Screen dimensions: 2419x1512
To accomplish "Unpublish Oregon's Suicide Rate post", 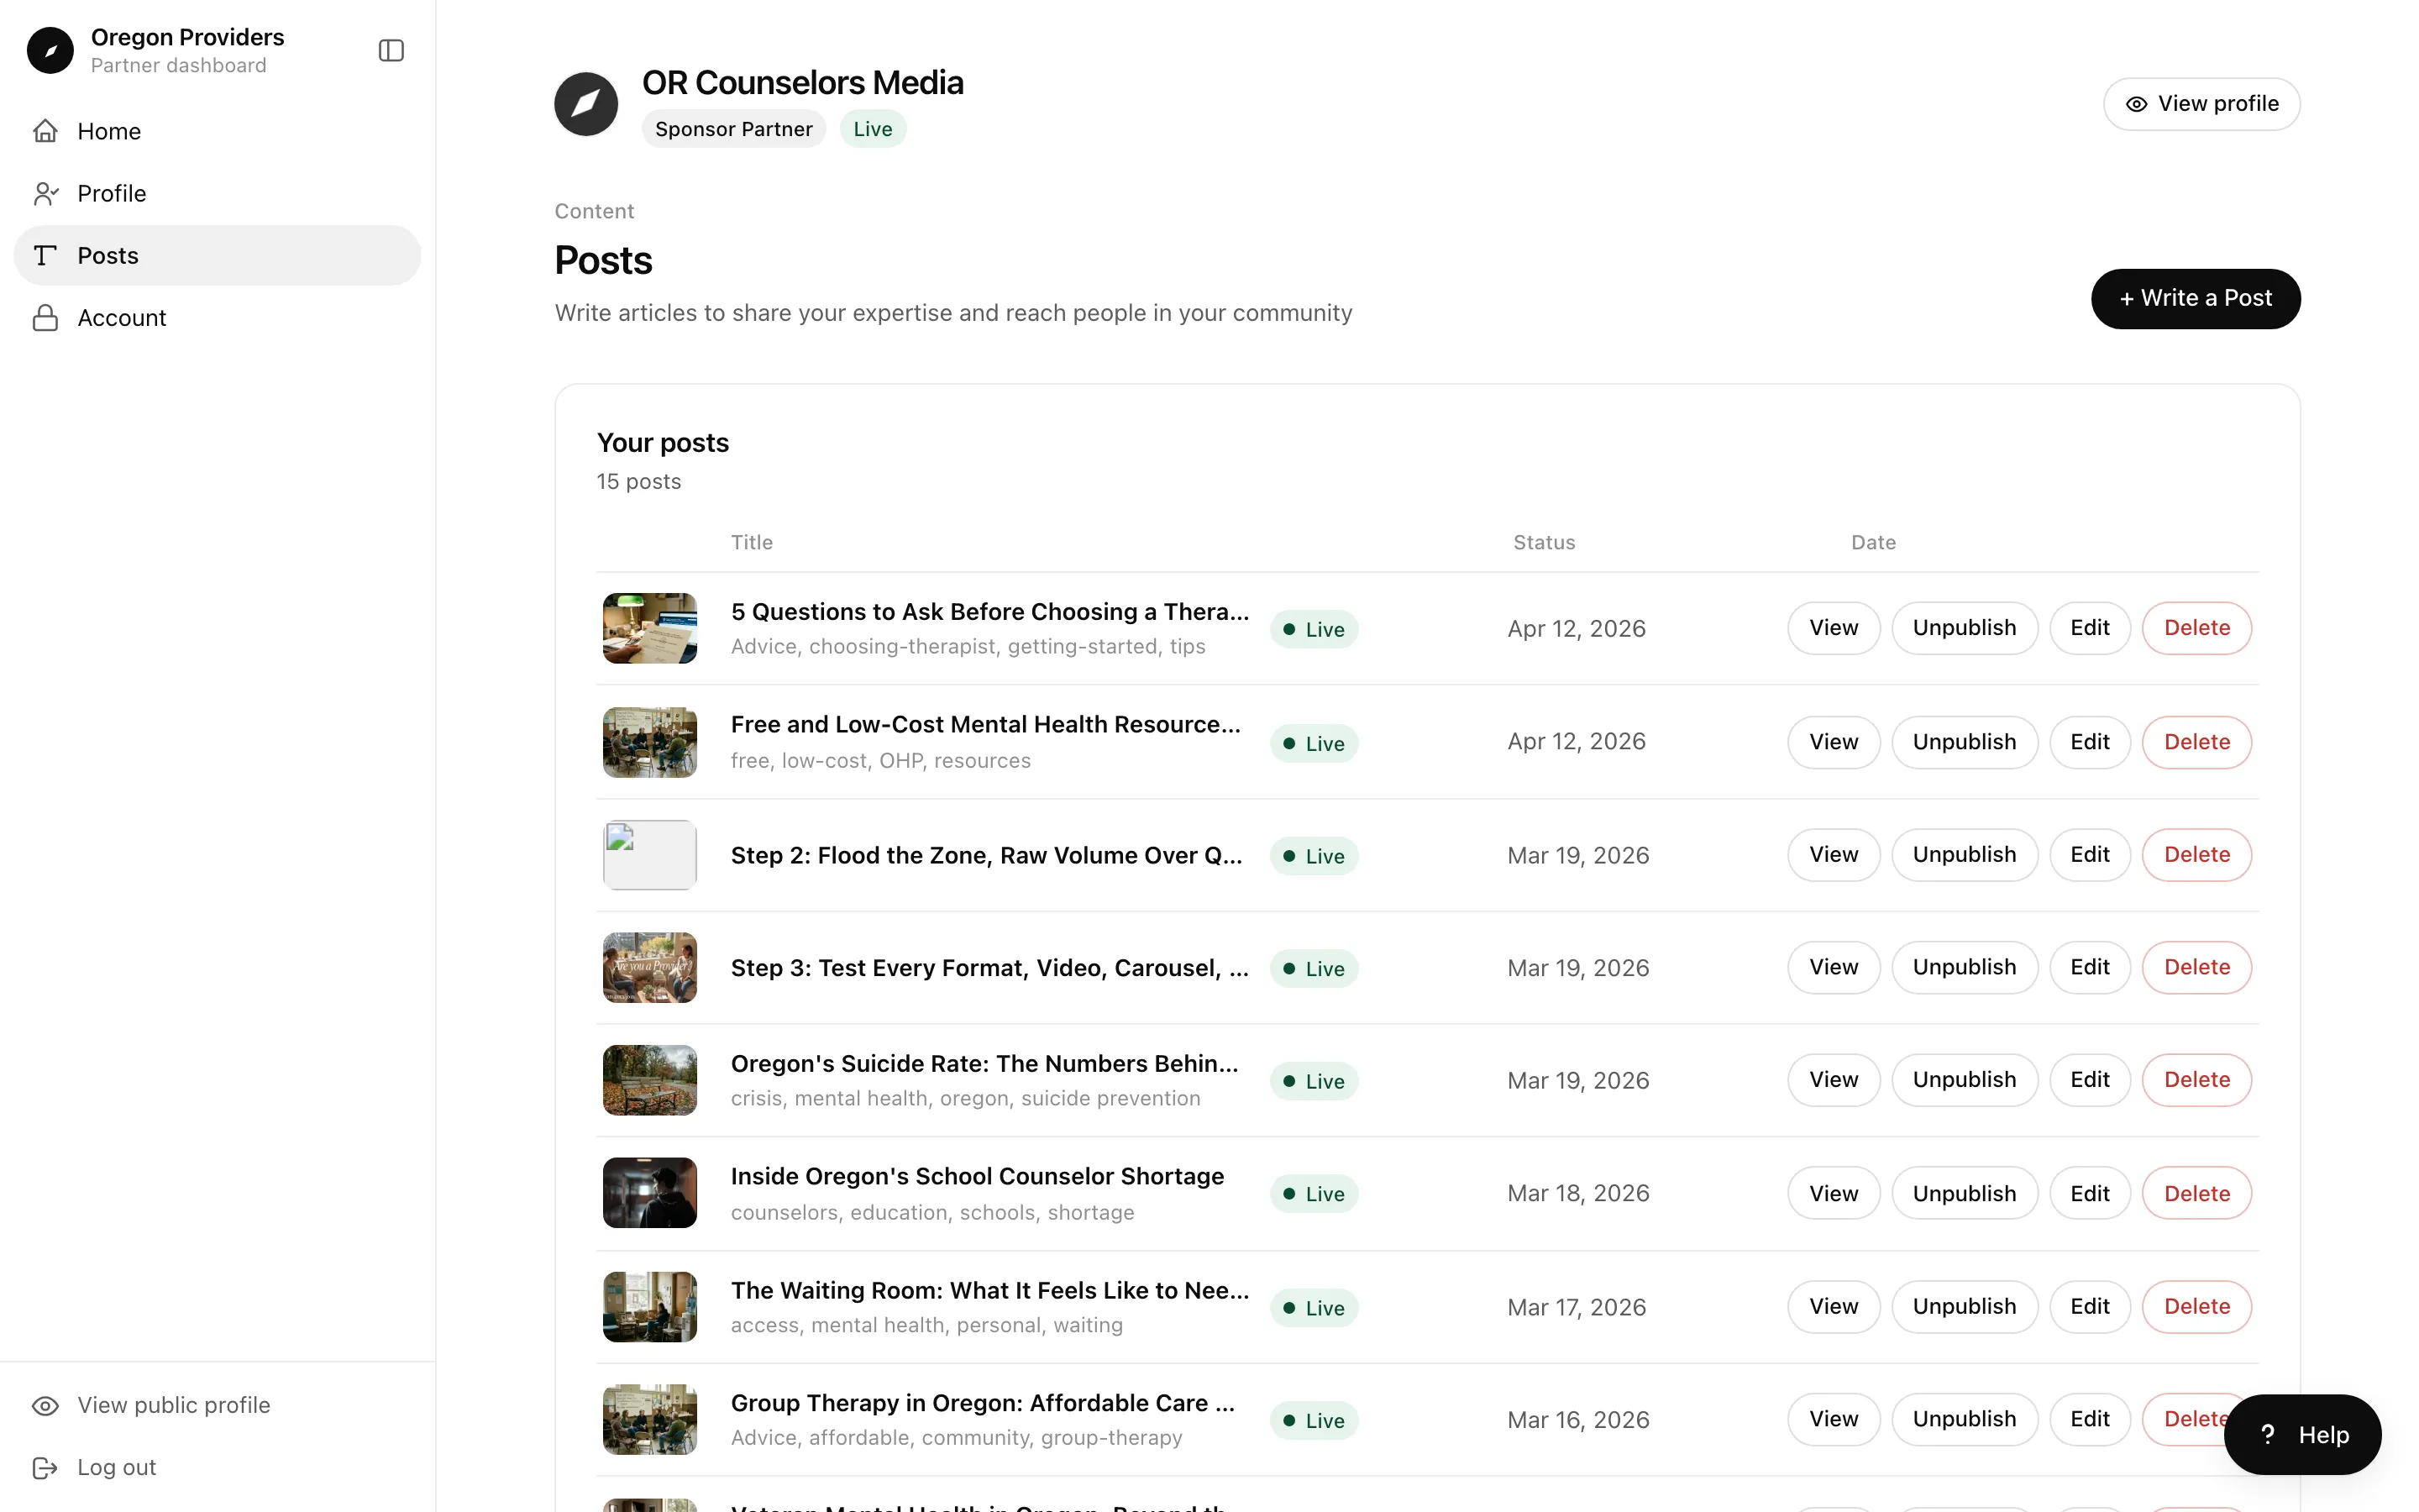I will (1965, 1080).
